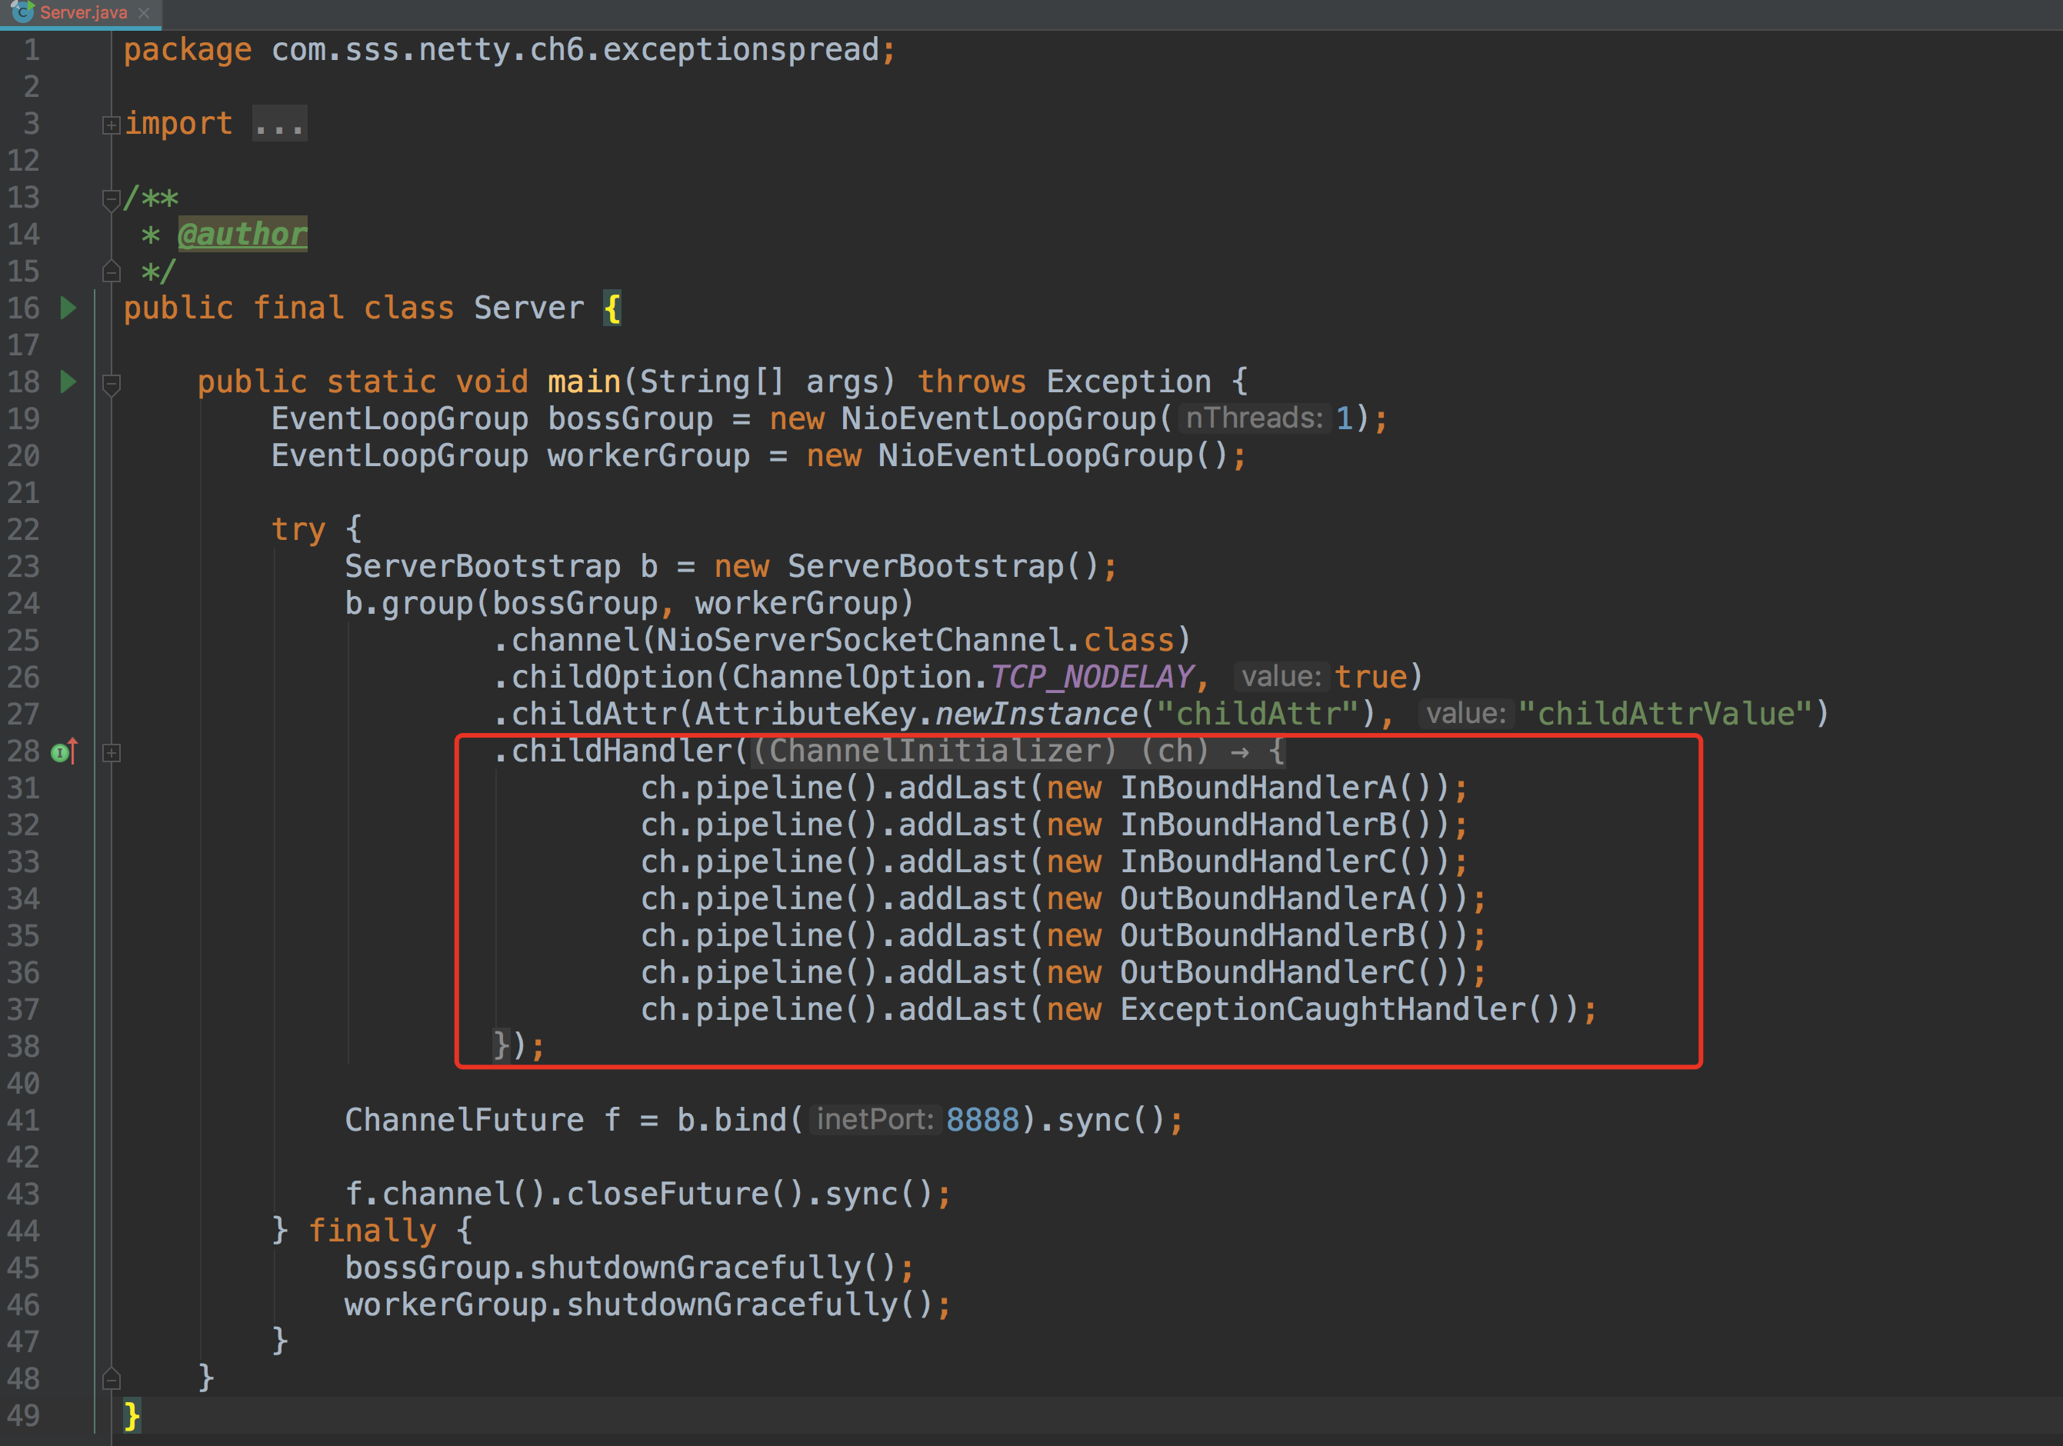The image size is (2063, 1446).
Task: Click the class name Server in declaration
Action: tap(529, 308)
